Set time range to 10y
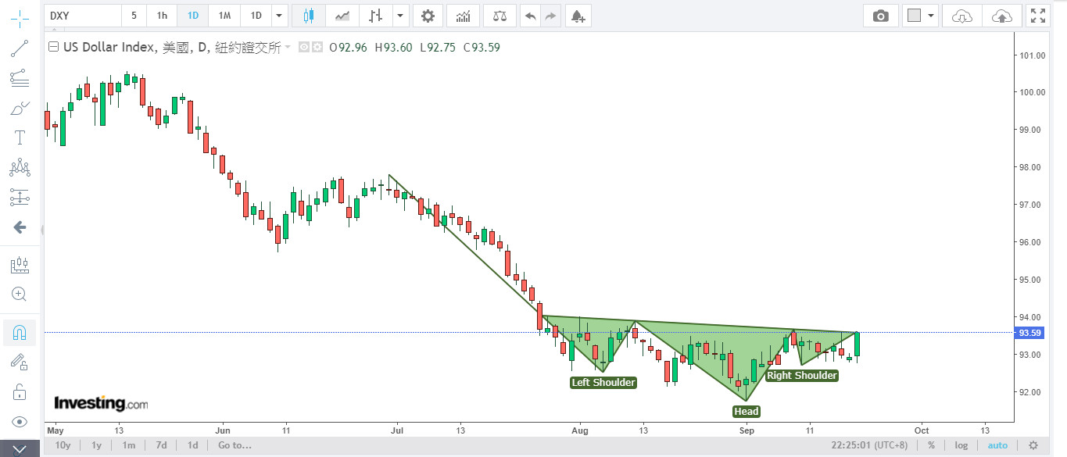 [63, 445]
